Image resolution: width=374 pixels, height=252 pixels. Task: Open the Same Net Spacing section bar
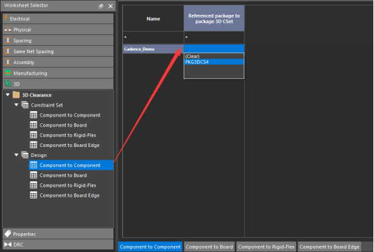point(58,51)
